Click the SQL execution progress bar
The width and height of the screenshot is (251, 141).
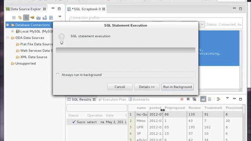point(125,50)
